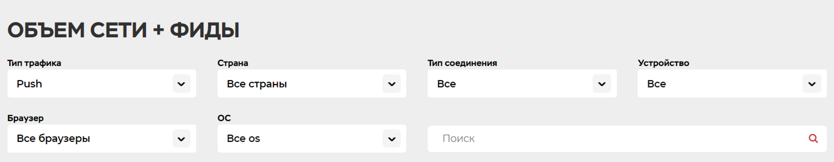834x162 pixels.
Task: Click the Тип соединения label text
Action: pyautogui.click(x=462, y=63)
